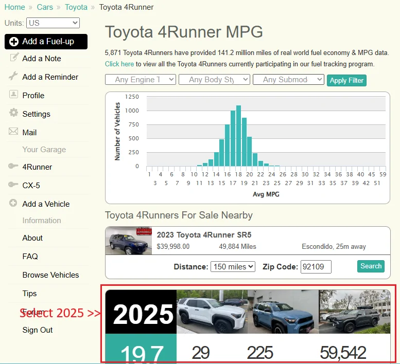Click the notepad icon beside Add a Note
The height and width of the screenshot is (364, 400).
[x=14, y=57]
